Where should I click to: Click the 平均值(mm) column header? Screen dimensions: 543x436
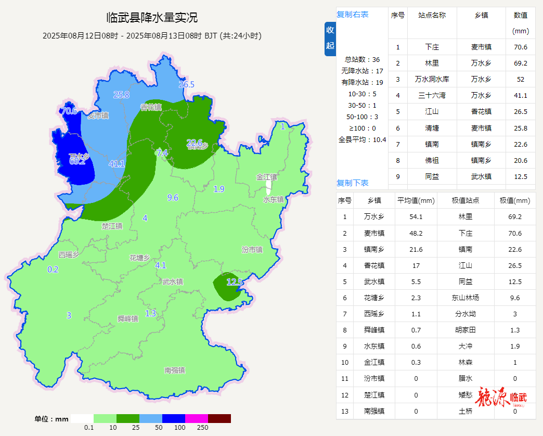pyautogui.click(x=416, y=201)
